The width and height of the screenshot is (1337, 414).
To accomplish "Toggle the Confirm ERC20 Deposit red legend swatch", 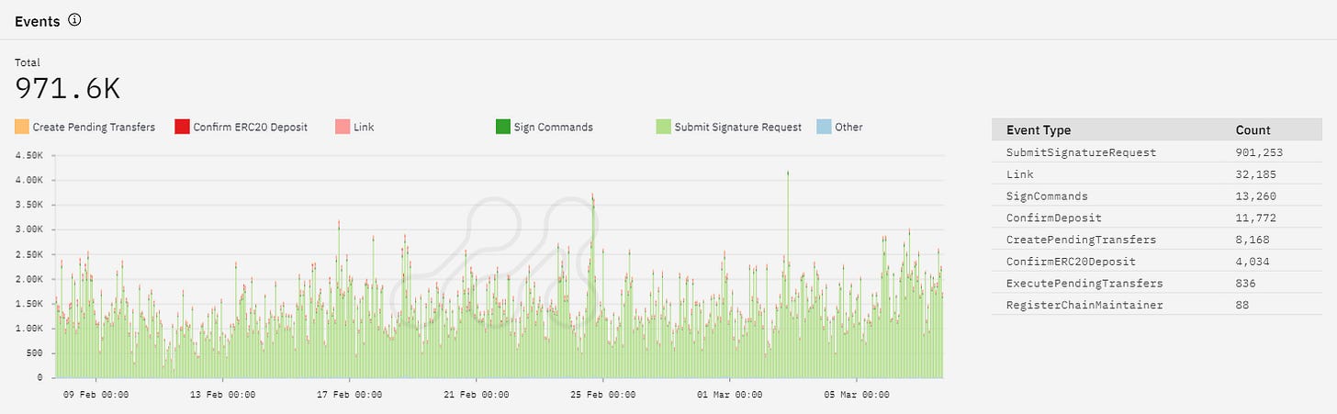I will pyautogui.click(x=181, y=127).
